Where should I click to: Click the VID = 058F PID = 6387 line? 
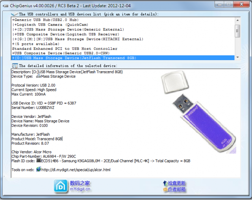click(44, 103)
